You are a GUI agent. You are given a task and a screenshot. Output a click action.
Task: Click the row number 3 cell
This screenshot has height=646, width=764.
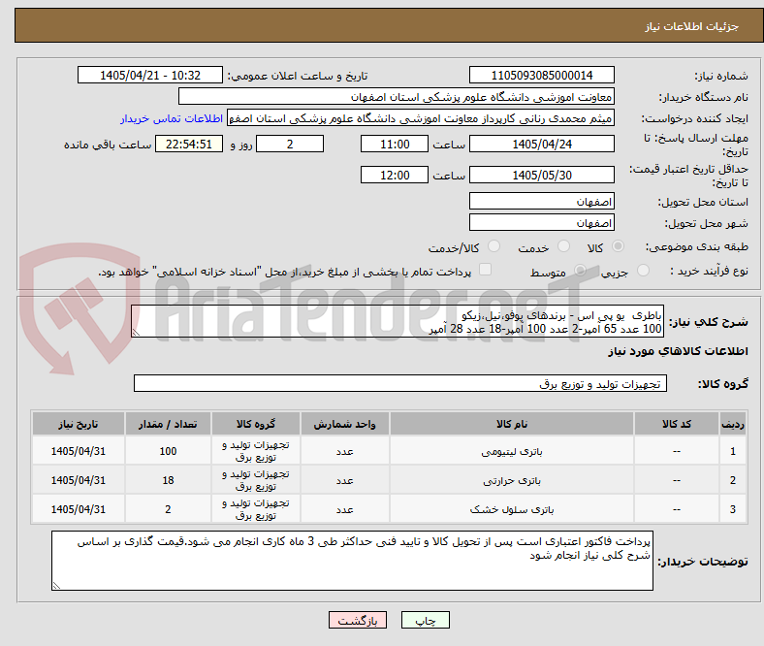[733, 509]
